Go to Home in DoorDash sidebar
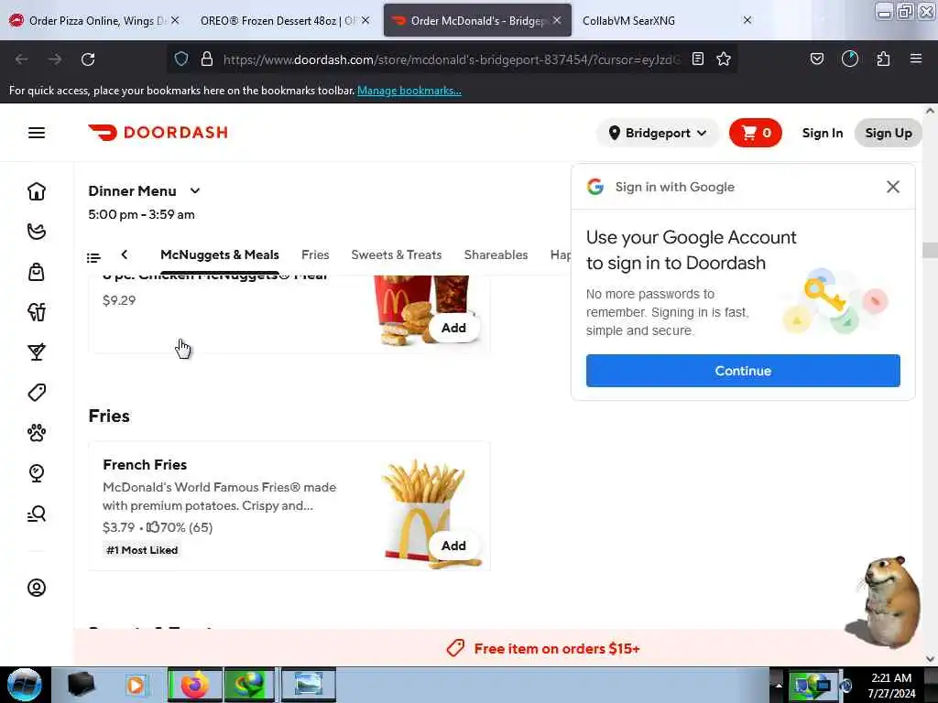 click(37, 191)
